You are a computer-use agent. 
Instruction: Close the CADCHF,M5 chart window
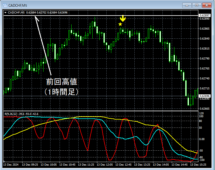(207, 5)
